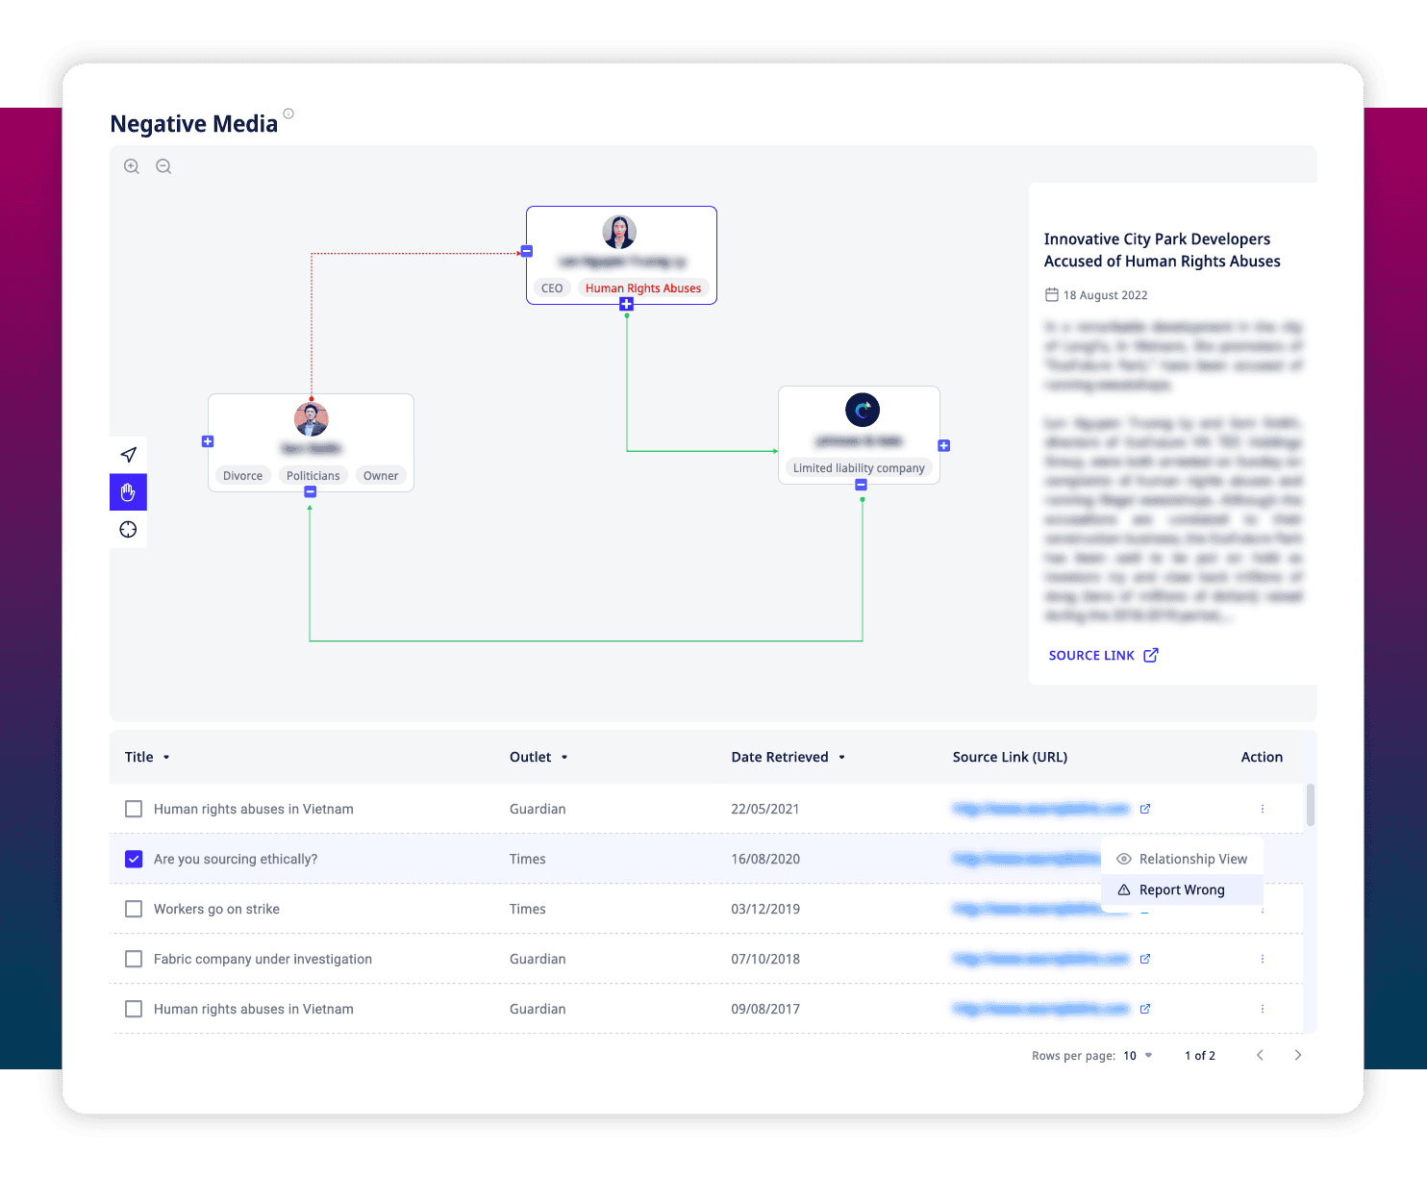Choose Relationship View from the context menu

click(x=1182, y=859)
